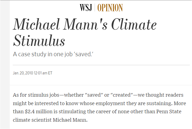Click the WSJ logo

(86, 8)
